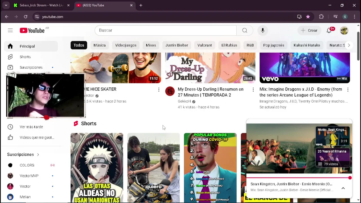This screenshot has height=203, width=361.
Task: Open the Chrome profile G icon
Action: tap(345, 17)
